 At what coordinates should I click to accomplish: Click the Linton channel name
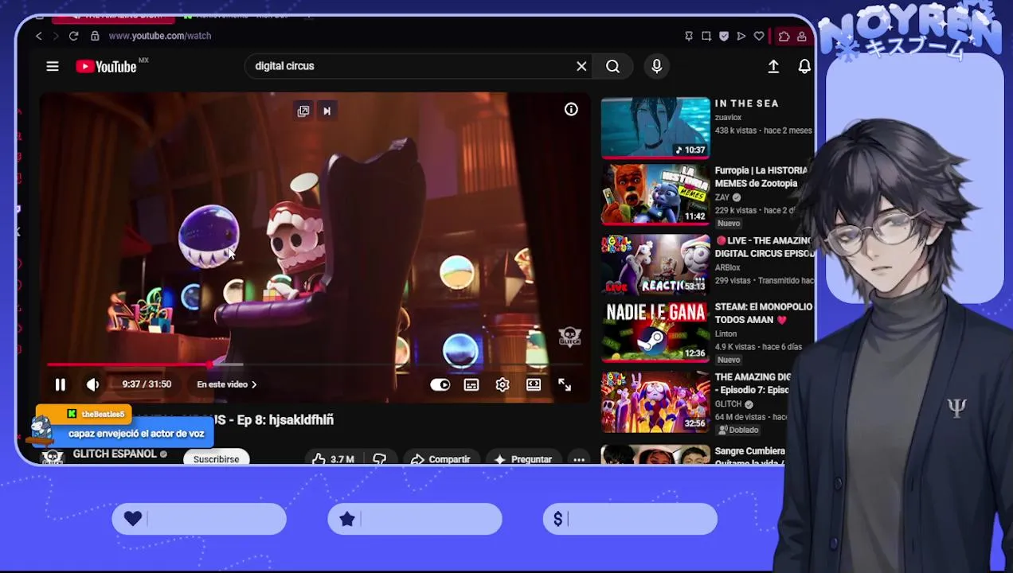point(726,334)
